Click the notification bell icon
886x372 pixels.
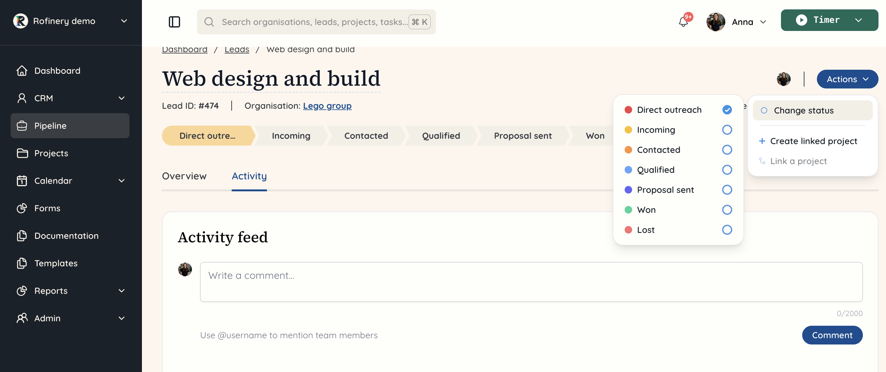[x=683, y=22]
